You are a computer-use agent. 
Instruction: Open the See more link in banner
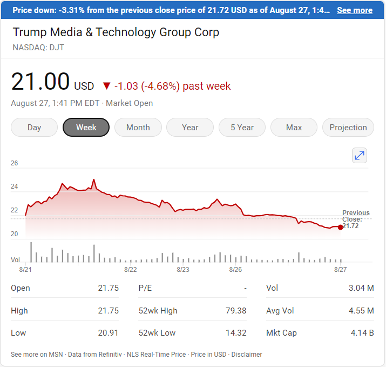tap(355, 10)
